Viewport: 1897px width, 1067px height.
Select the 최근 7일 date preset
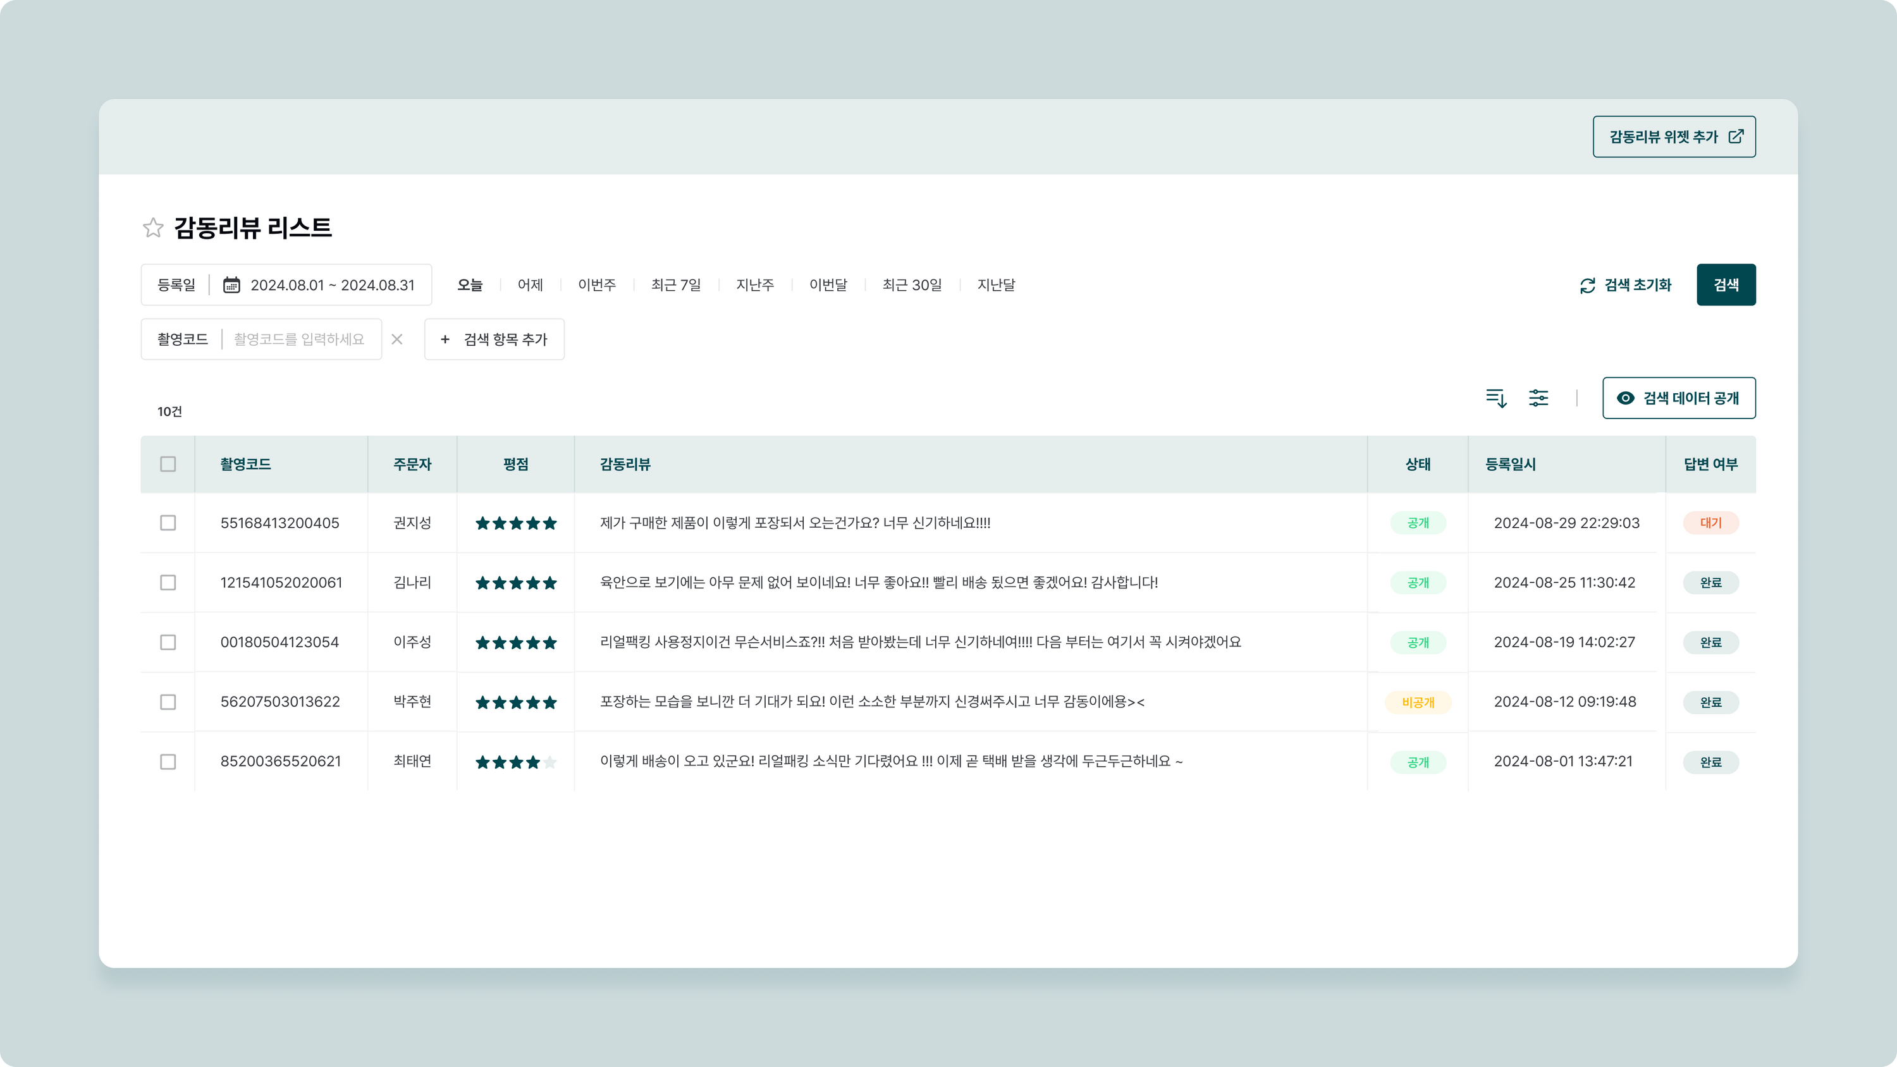pyautogui.click(x=675, y=285)
